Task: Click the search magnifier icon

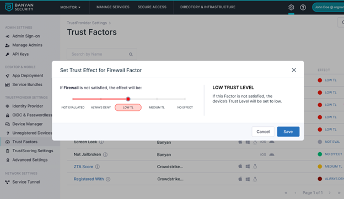Action: [x=131, y=54]
